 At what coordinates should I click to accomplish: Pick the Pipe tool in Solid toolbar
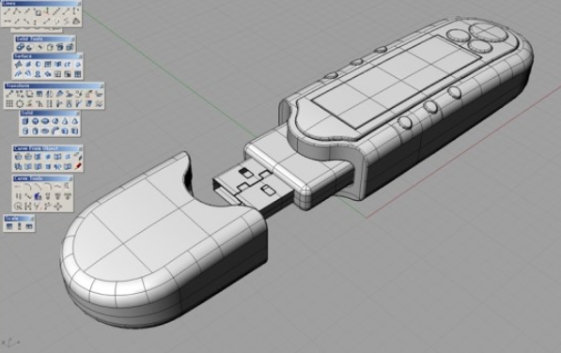point(55,131)
